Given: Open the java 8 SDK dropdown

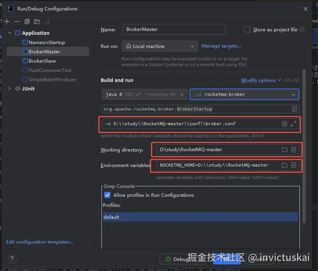Looking at the screenshot, I should pyautogui.click(x=144, y=94).
